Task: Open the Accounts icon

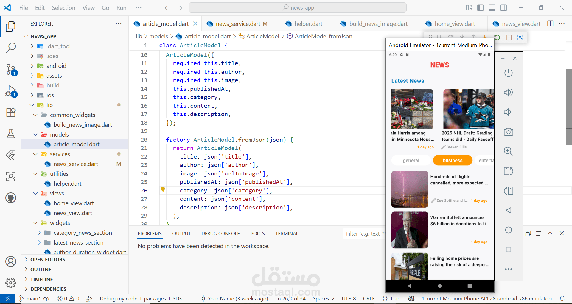Action: 11,261
